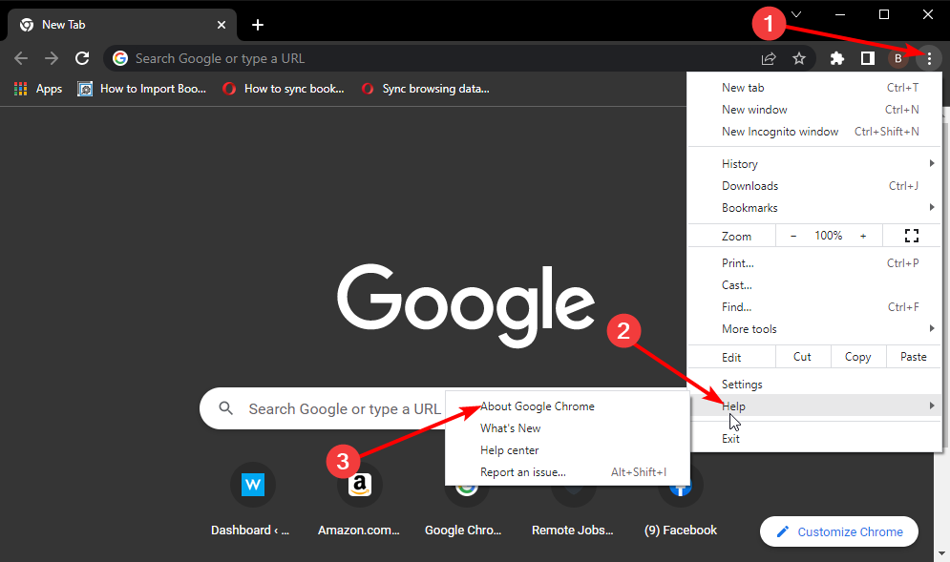
Task: Decrease zoom with the minus button
Action: point(793,236)
